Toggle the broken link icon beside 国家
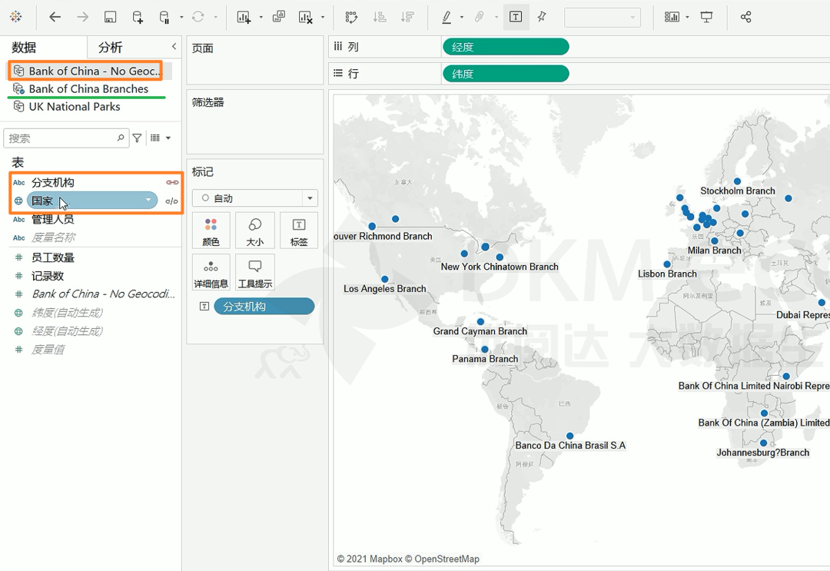Viewport: 830px width, 571px height. 172,201
